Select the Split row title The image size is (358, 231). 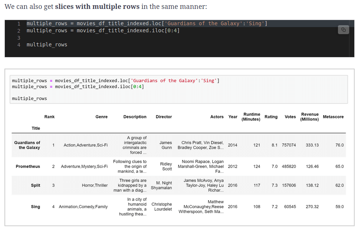click(35, 185)
